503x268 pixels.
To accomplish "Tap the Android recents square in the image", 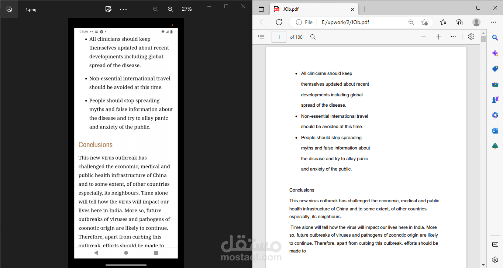I will [156, 253].
